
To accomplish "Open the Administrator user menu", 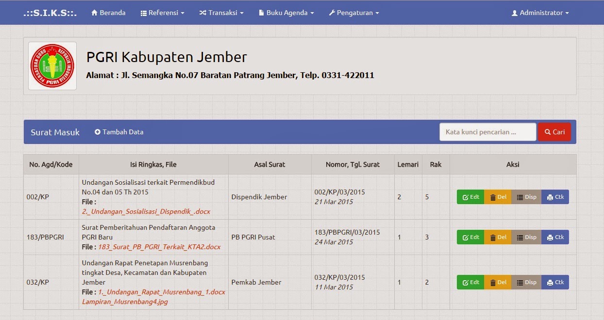I will pyautogui.click(x=540, y=13).
